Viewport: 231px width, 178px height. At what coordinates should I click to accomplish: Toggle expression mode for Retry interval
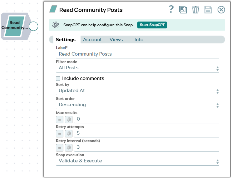[60, 148]
